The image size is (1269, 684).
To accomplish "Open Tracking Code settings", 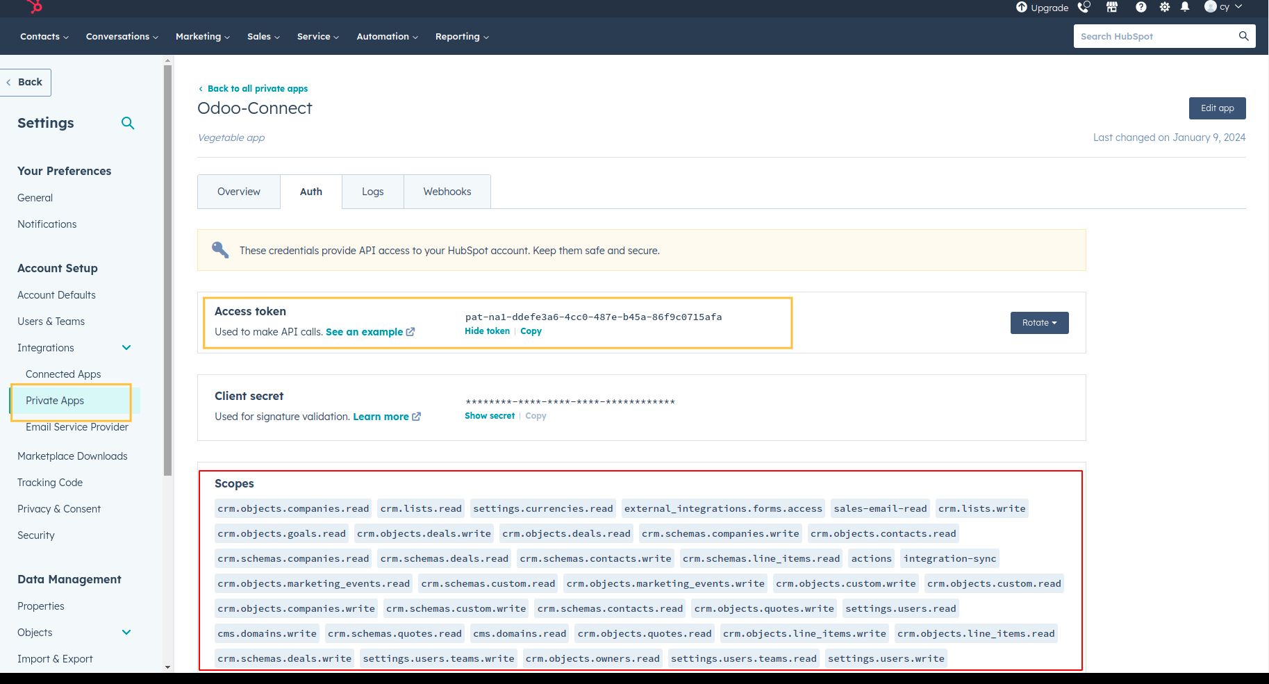I will pos(50,483).
